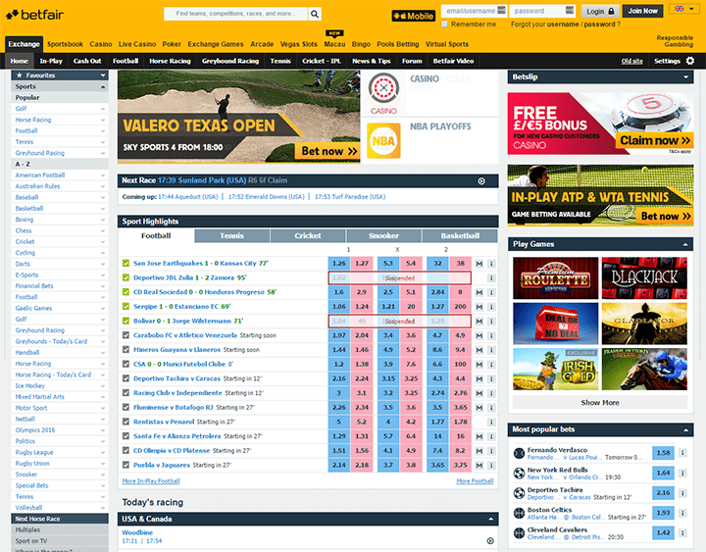Image resolution: width=706 pixels, height=552 pixels.
Task: Click info icon on Fernando Verdasco popular bet
Action: [x=682, y=453]
